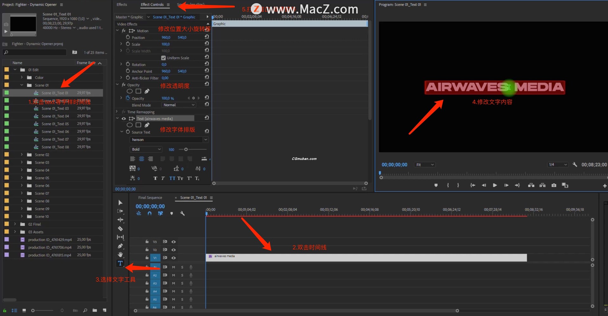Toggle V3 track output eye
This screenshot has width=608, height=316.
[174, 242]
